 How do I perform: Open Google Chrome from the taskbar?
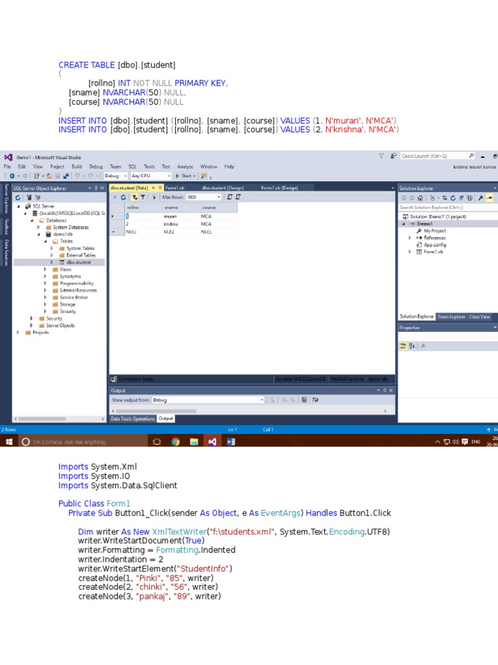(175, 442)
